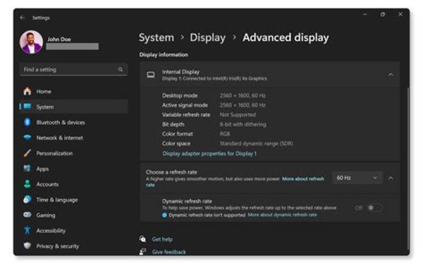Screen dimensions: 423x264
Task: Click the Accessibility figure icon
Action: tap(27, 231)
